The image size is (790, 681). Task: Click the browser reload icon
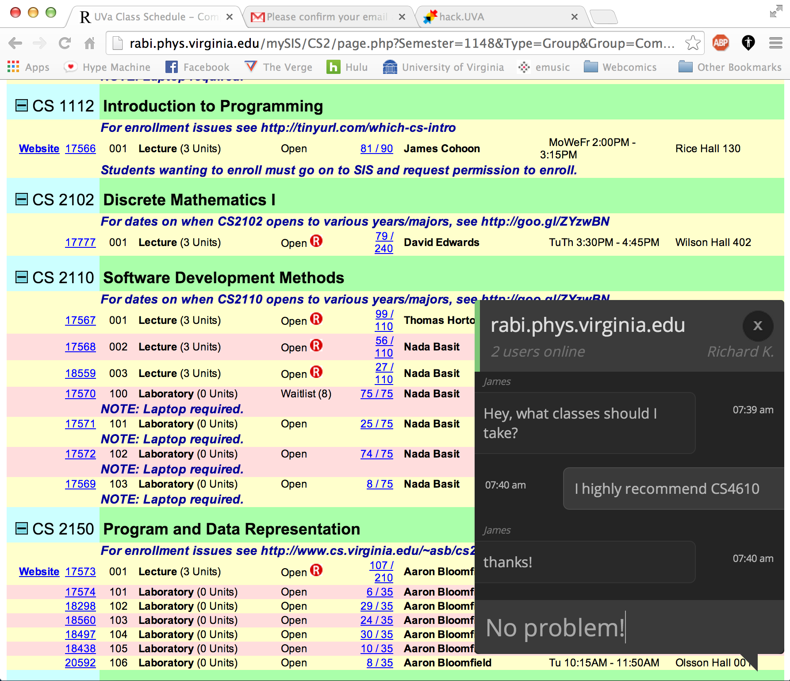click(65, 43)
